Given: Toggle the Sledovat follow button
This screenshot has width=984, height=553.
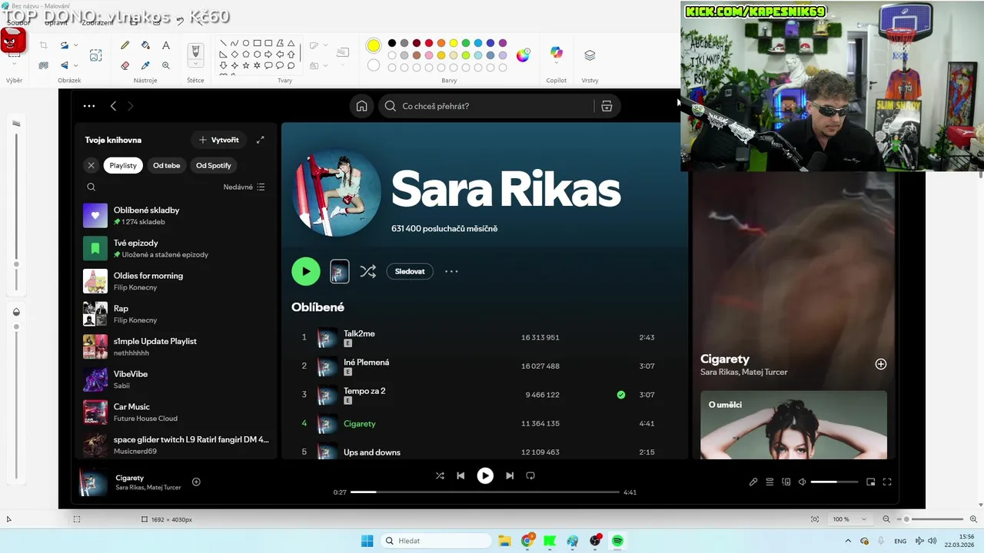Looking at the screenshot, I should pos(410,271).
